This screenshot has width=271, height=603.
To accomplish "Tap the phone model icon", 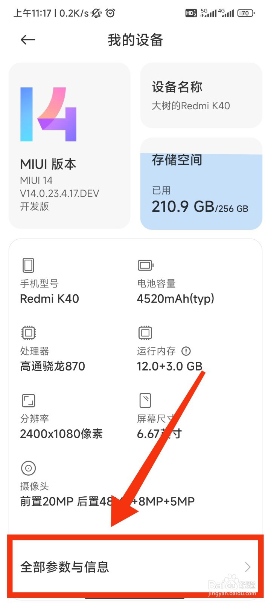I will [x=28, y=265].
